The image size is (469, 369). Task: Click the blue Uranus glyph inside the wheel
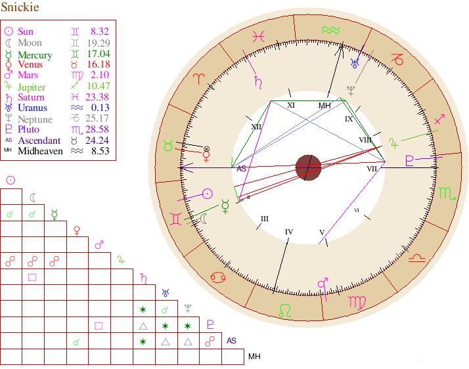coord(355,64)
